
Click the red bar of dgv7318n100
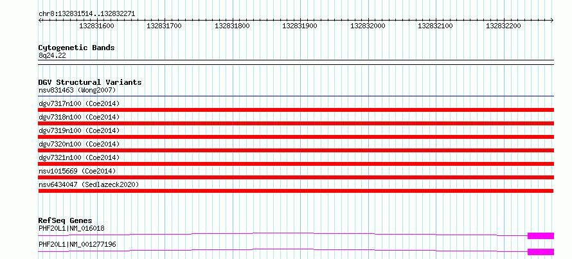[296, 123]
